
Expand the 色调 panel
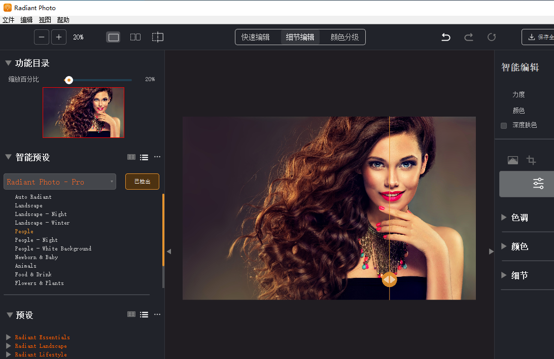[x=504, y=218]
